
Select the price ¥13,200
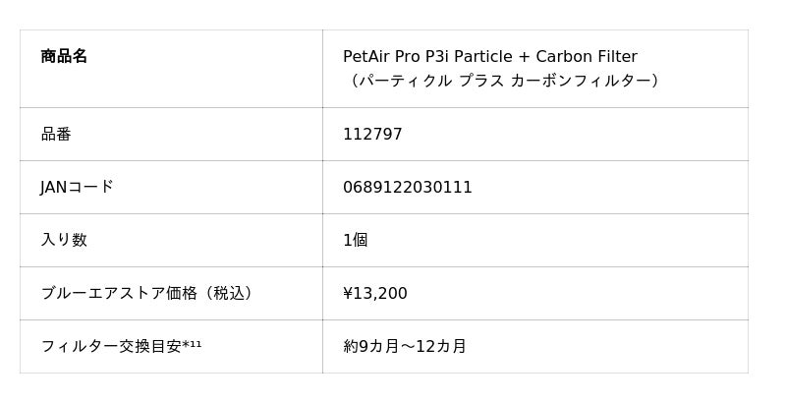click(374, 294)
